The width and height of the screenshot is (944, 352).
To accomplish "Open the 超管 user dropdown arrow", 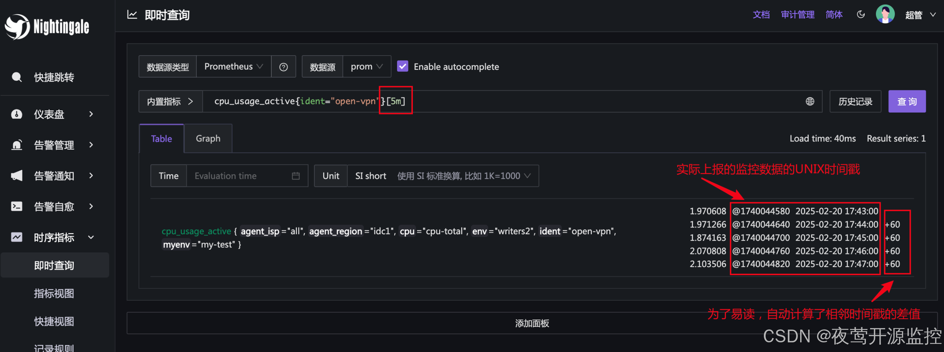I will (933, 15).
